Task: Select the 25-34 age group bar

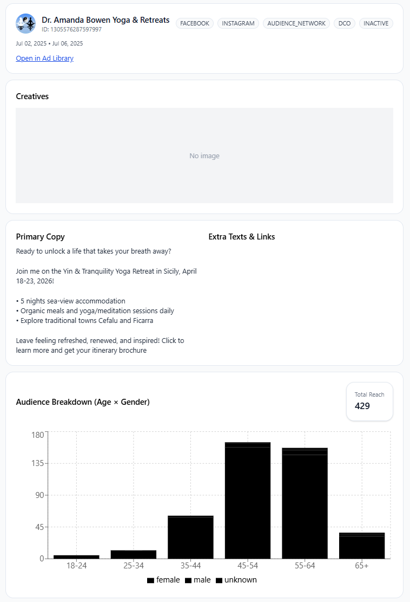Action: point(134,554)
